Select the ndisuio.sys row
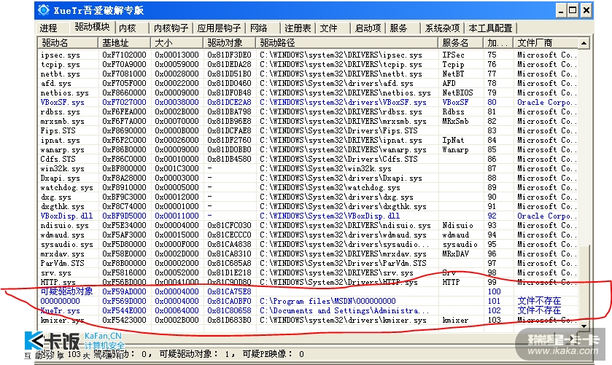Screen dimensions: 612x365 click(x=308, y=225)
